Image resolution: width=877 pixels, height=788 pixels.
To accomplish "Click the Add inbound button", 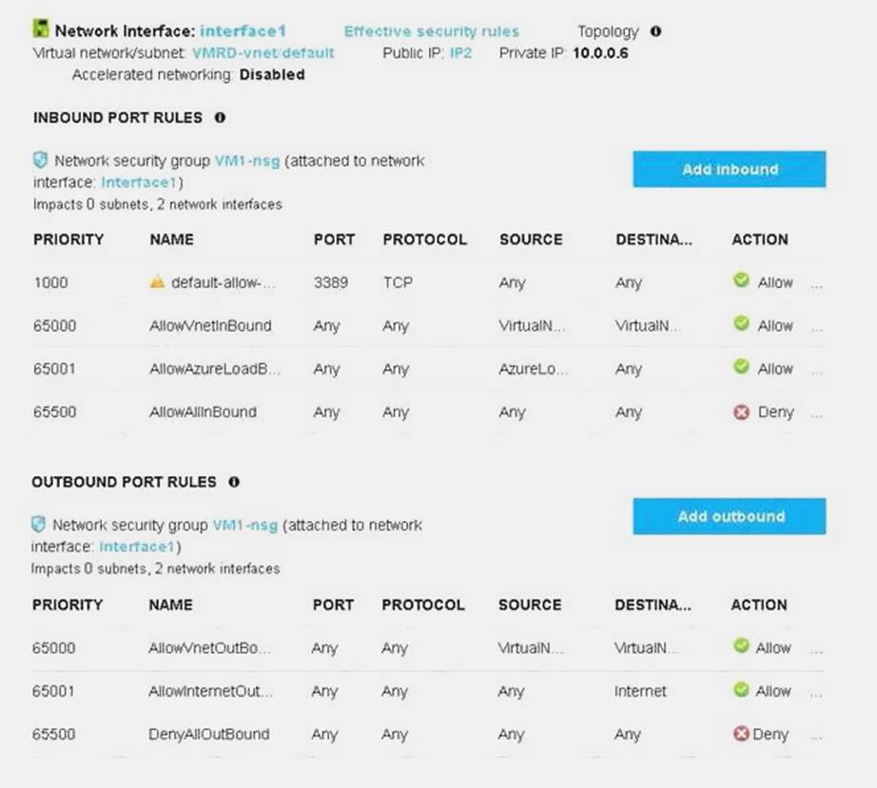I will tap(729, 169).
